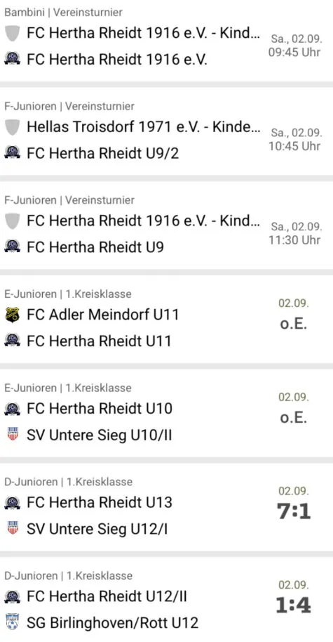Select team FC Adler Meindorf U11
This screenshot has height=642, width=333.
(103, 315)
